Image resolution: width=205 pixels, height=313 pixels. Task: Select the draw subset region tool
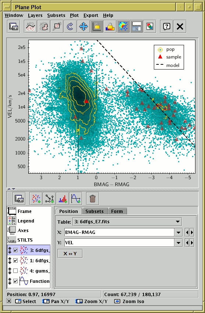point(31,26)
